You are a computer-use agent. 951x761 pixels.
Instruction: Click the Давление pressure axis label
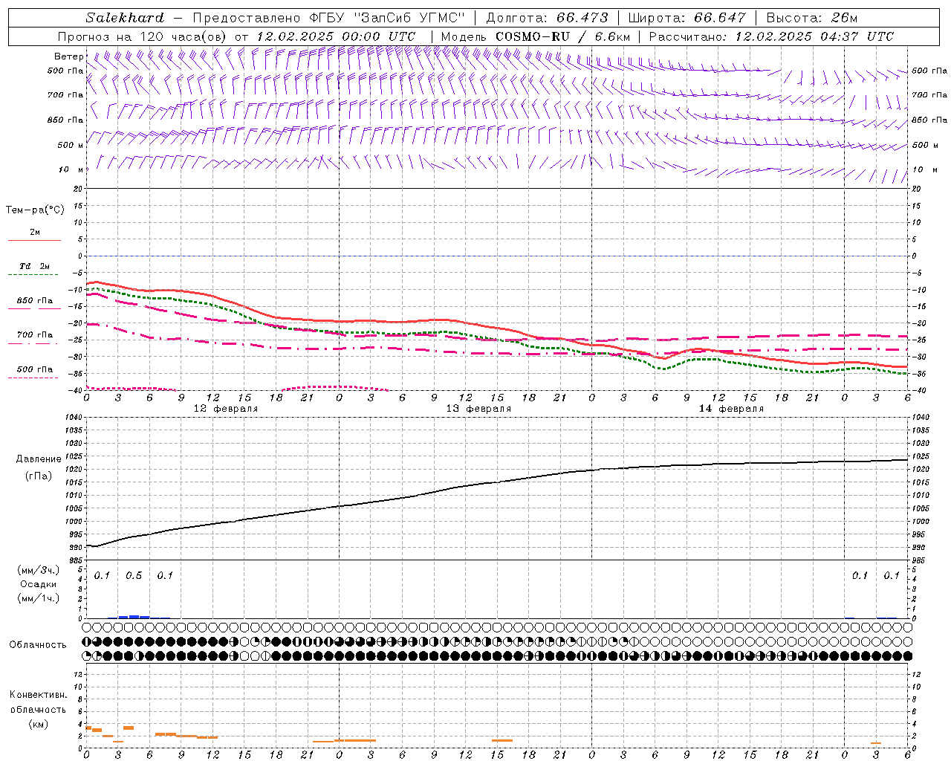coord(39,459)
